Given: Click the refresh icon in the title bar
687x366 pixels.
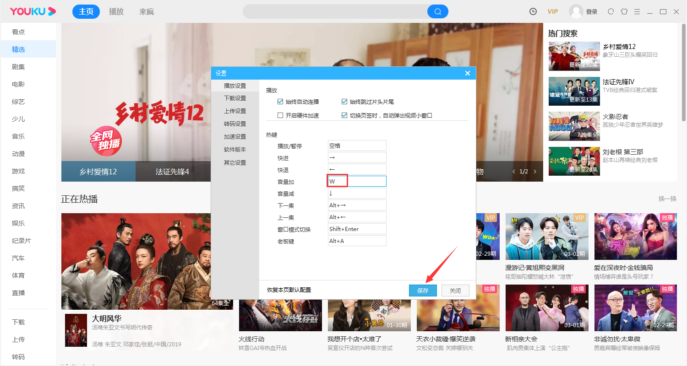Looking at the screenshot, I should (x=611, y=11).
